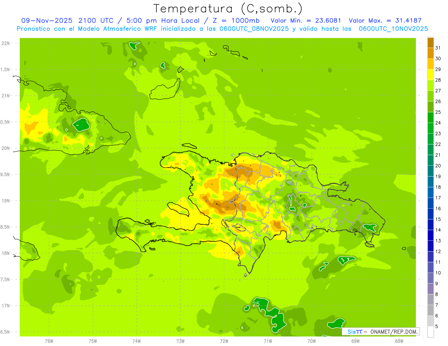Click the "14" value on the color scale
448x346 pixels.
(438, 230)
